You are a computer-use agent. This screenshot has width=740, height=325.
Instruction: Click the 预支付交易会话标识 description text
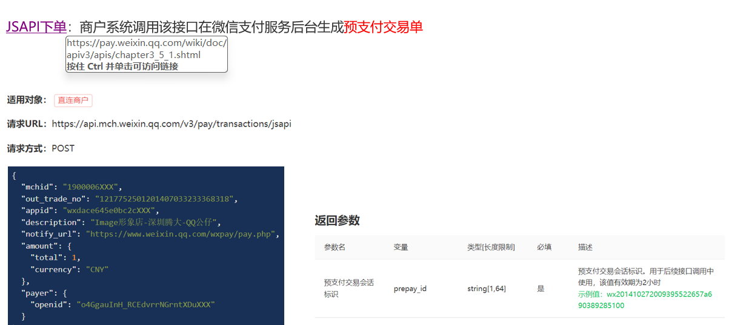[x=646, y=277]
